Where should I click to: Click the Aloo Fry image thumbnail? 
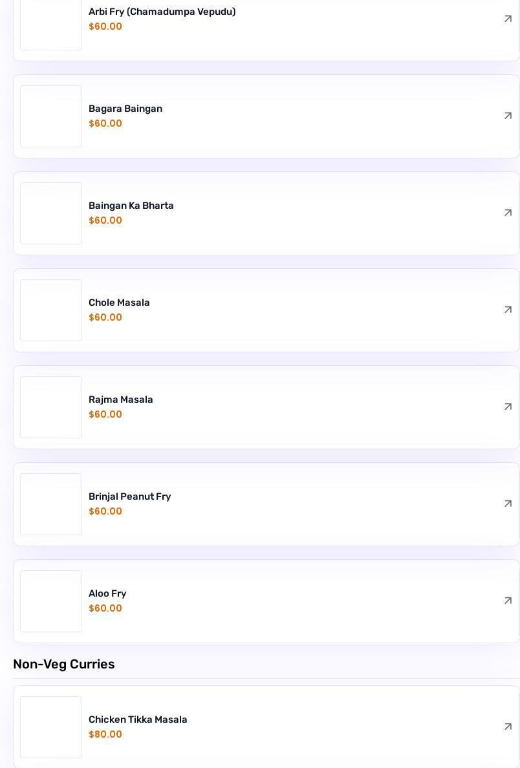click(x=51, y=601)
